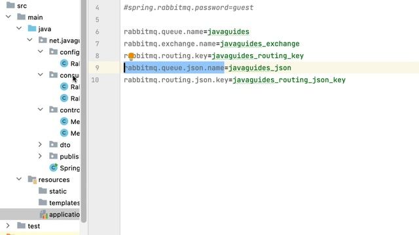The height and width of the screenshot is (235, 419).
Task: Click the commented spring.rabbitmq.password line
Action: pyautogui.click(x=189, y=7)
